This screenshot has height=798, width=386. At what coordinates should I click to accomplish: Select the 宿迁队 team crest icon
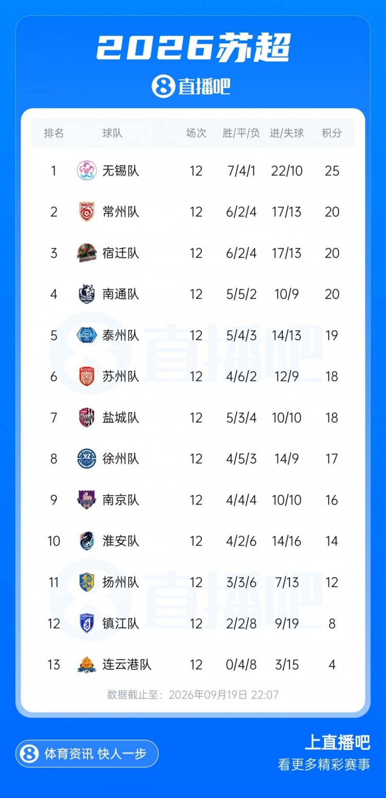(86, 253)
